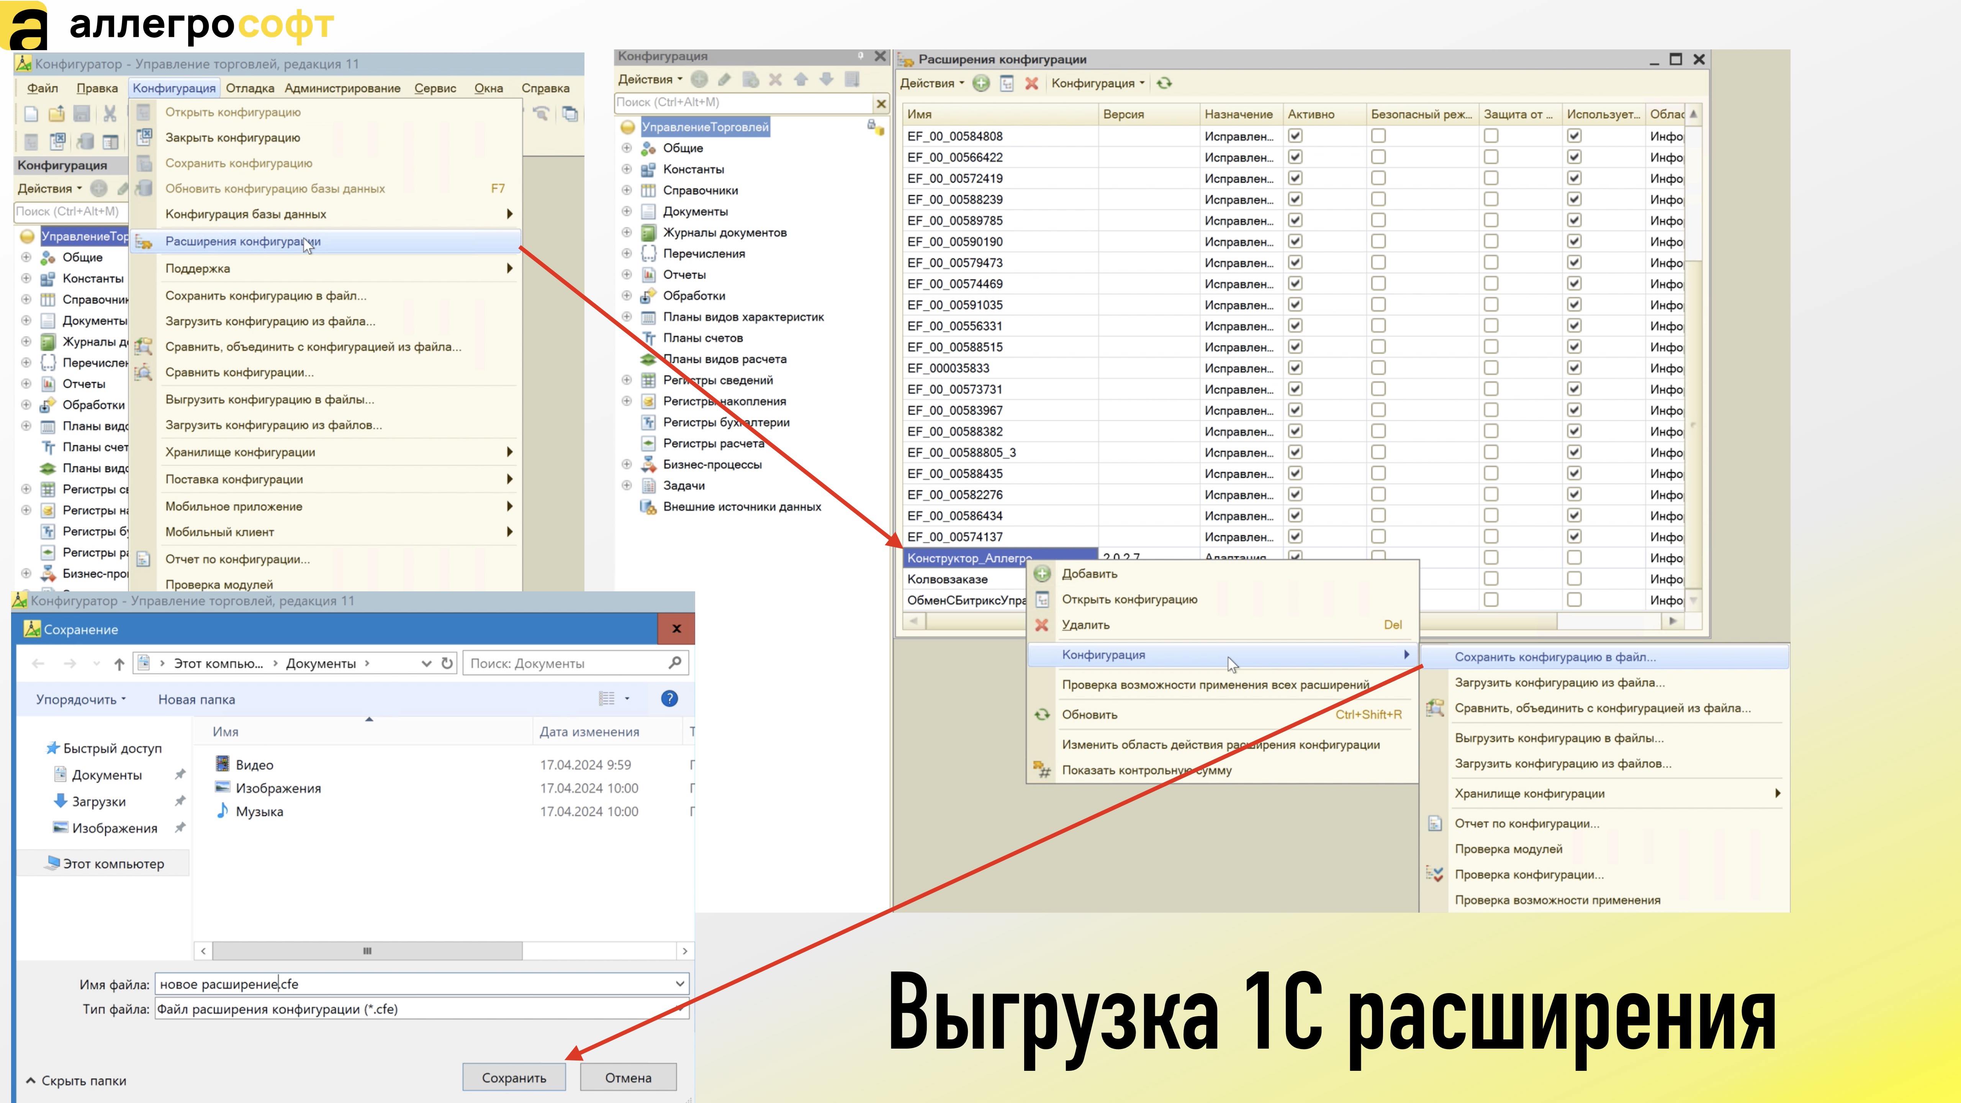Toggle Безопасный режим checkbox for EF_00_00590190

point(1378,241)
